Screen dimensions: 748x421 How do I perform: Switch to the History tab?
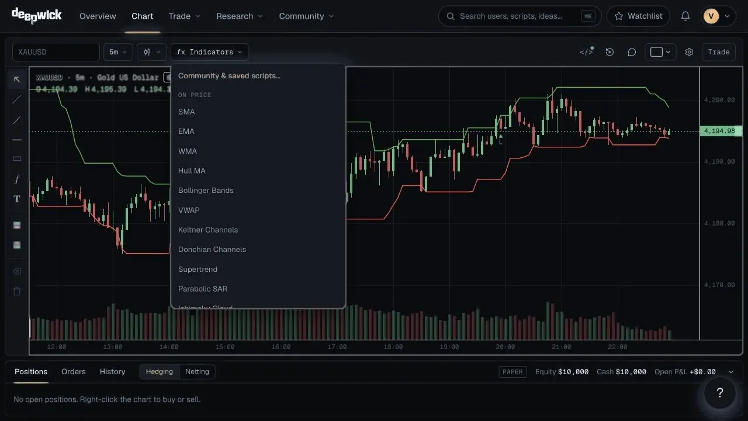[112, 372]
